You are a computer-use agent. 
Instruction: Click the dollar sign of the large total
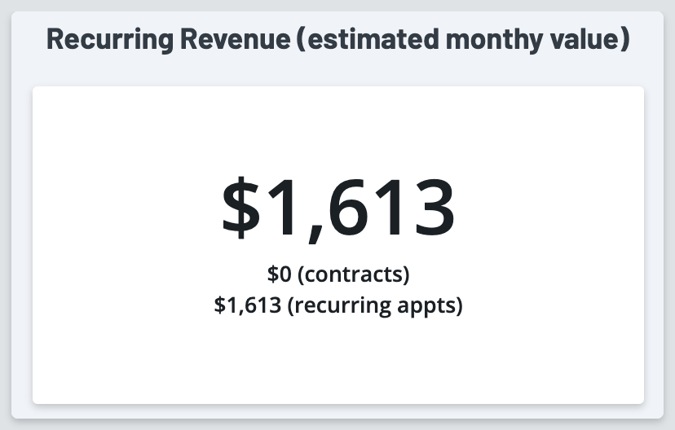[x=242, y=207]
